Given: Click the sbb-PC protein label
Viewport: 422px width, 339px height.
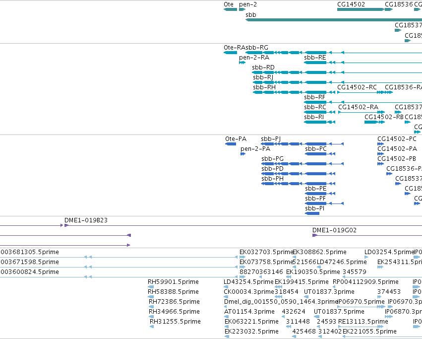Looking at the screenshot, I should click(x=316, y=149).
